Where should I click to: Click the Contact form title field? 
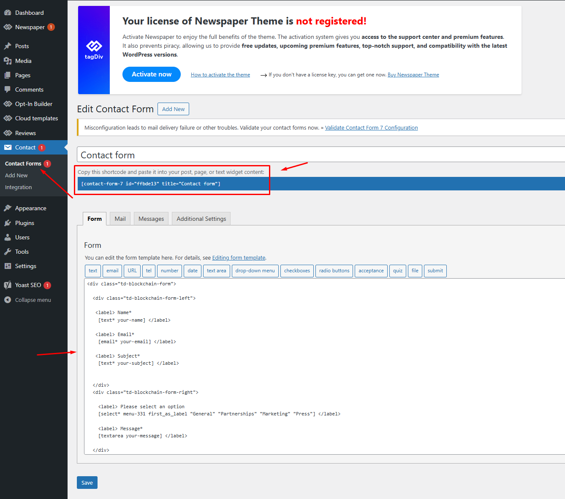click(x=321, y=155)
